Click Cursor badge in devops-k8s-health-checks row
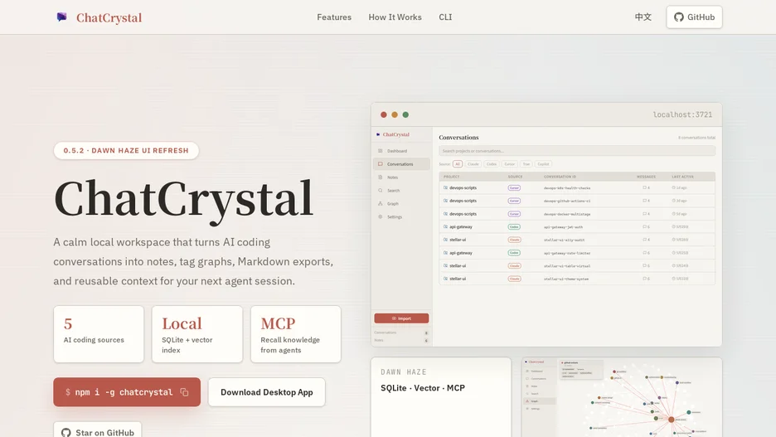 pyautogui.click(x=514, y=187)
